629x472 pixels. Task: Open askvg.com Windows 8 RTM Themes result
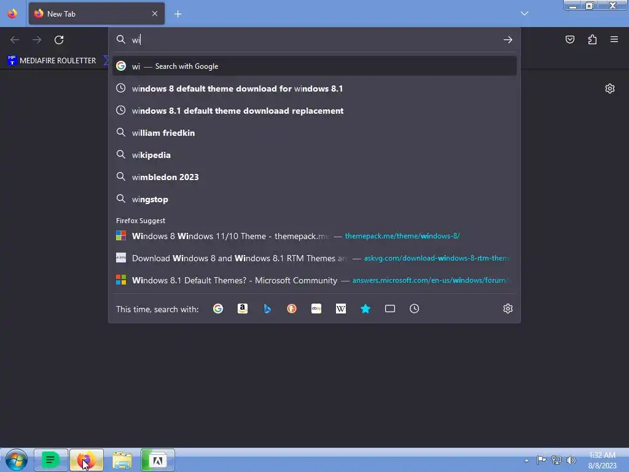314,258
